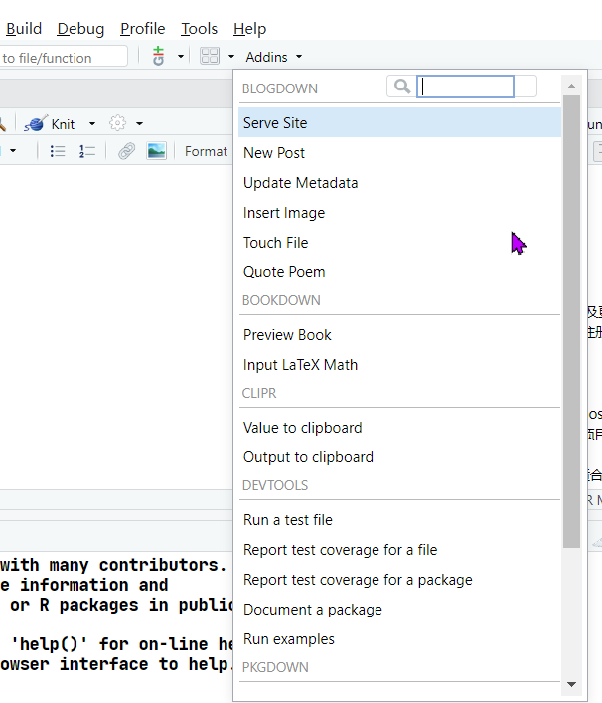Select Input LaTeX Math addin
The image size is (602, 703).
300,365
